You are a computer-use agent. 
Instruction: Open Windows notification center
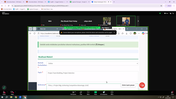point(173,97)
